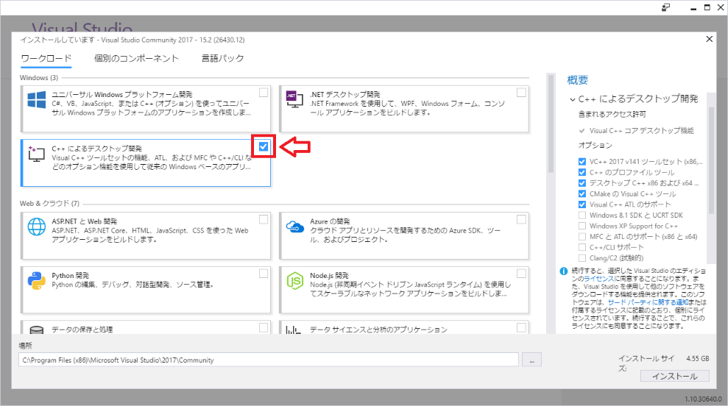Uncheck VC++ 2017 v141 toolset option
The image size is (728, 406).
coord(582,162)
